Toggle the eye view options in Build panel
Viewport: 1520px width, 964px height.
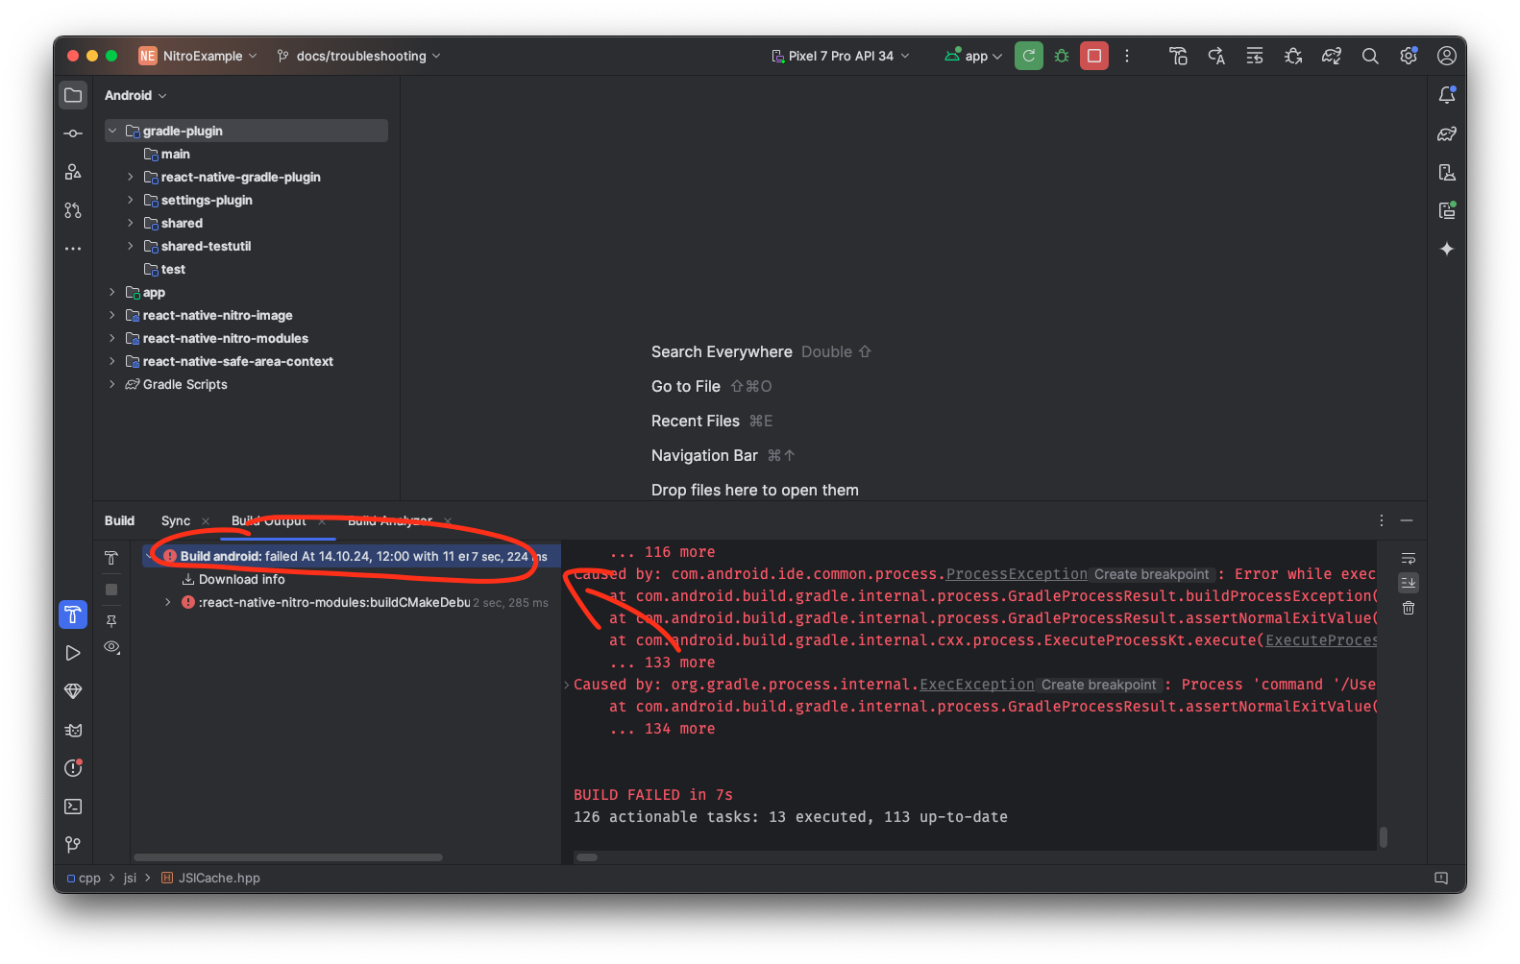(111, 647)
